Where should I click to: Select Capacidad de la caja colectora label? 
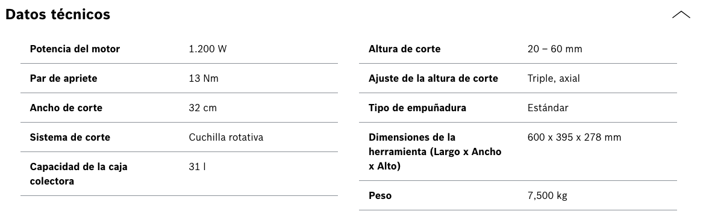tap(78, 174)
